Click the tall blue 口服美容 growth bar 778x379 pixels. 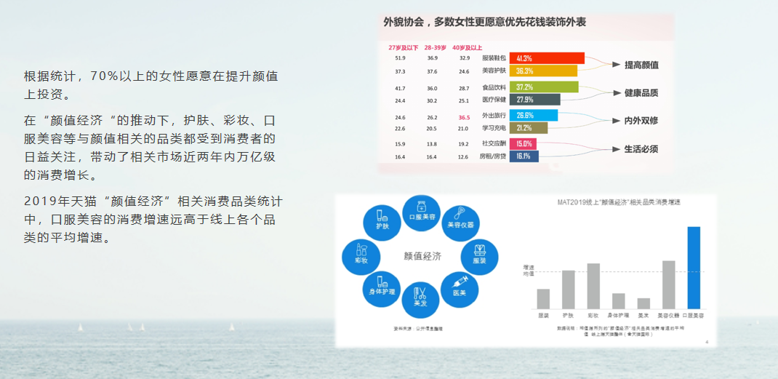click(x=694, y=268)
